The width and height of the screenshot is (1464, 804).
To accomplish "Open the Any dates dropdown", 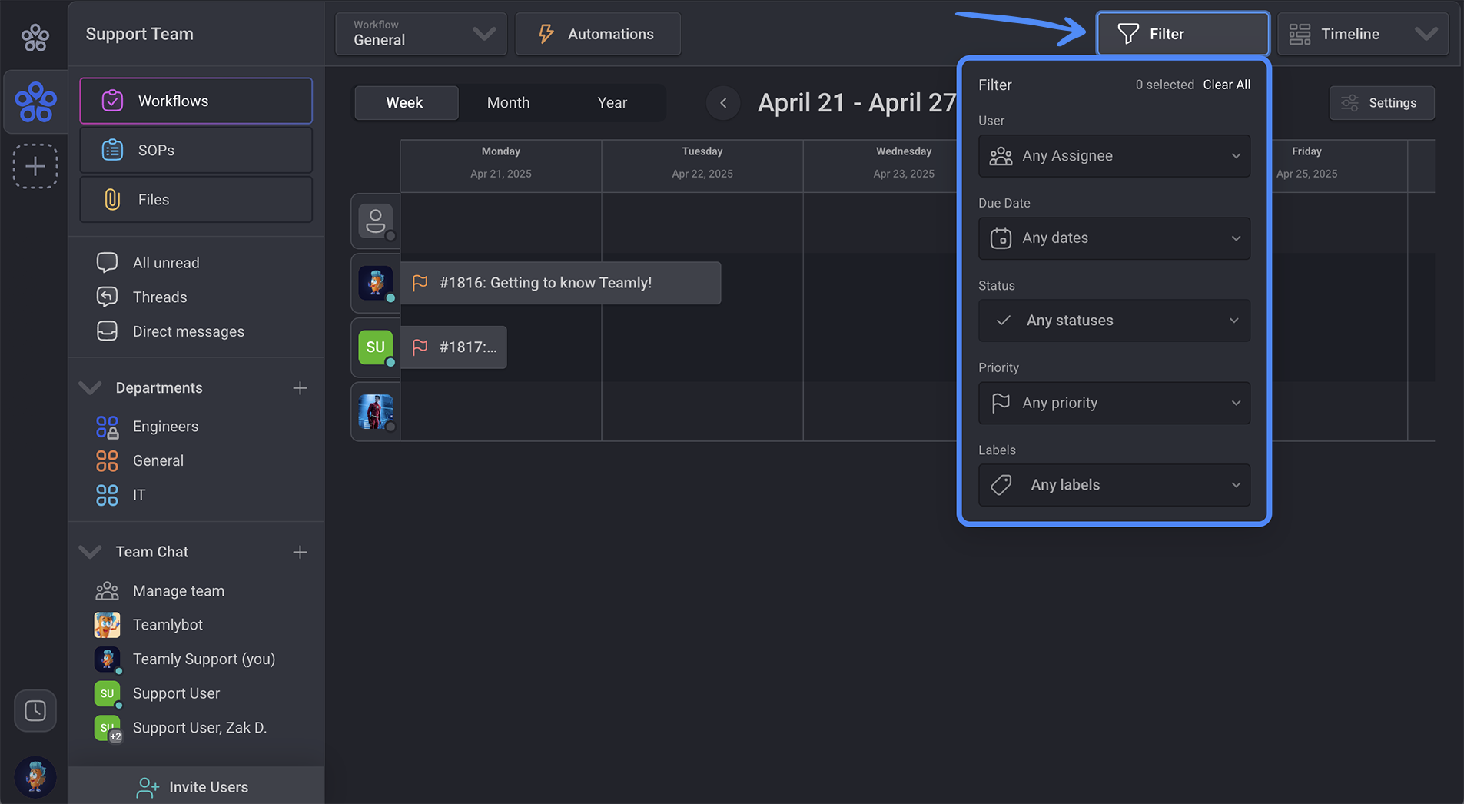I will [1114, 238].
